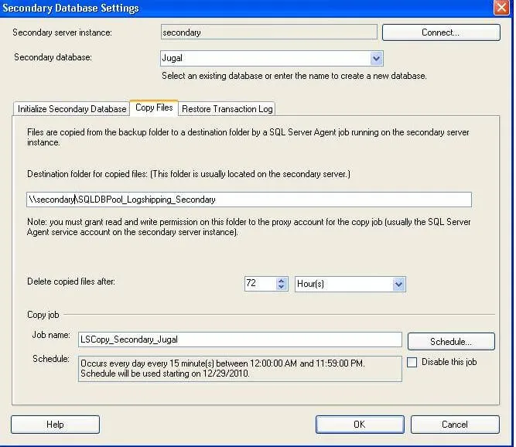The image size is (516, 447).
Task: Enable the Disable this job checkbox
Action: [412, 362]
